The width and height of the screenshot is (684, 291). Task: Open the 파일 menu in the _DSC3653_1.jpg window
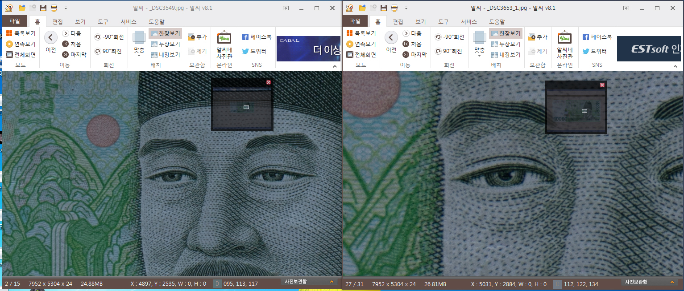(355, 21)
